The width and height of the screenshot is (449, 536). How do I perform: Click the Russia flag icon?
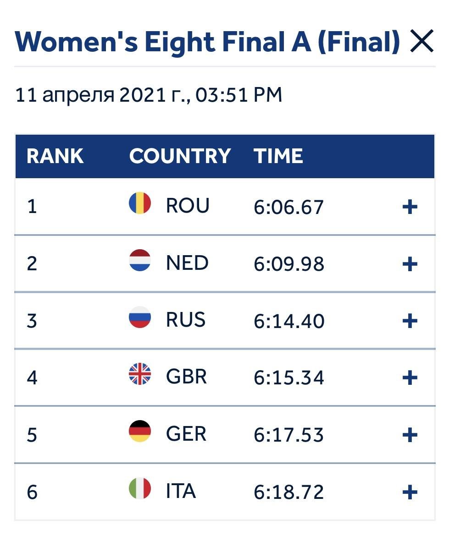[x=139, y=317]
